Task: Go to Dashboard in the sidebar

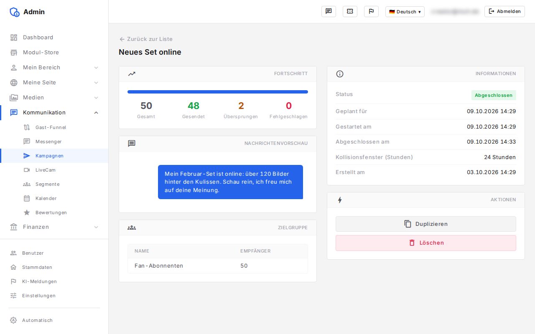Action: (x=54, y=38)
